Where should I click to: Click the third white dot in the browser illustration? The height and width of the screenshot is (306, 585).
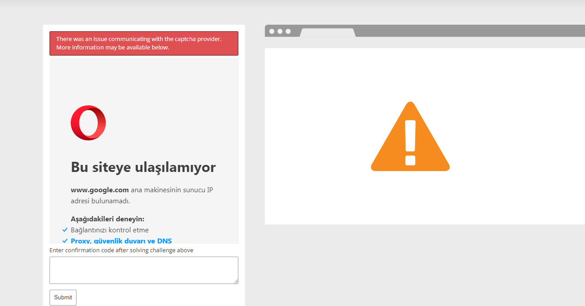click(288, 31)
